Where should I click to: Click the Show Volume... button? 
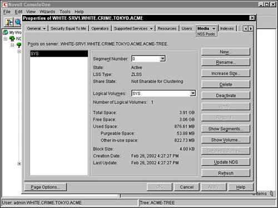pos(226,140)
